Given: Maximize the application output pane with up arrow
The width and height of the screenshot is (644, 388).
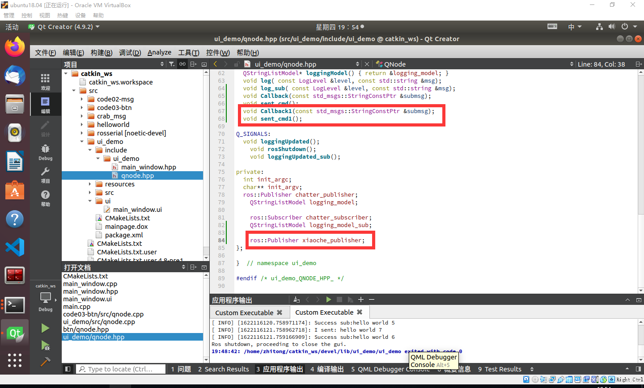Looking at the screenshot, I should [x=627, y=299].
